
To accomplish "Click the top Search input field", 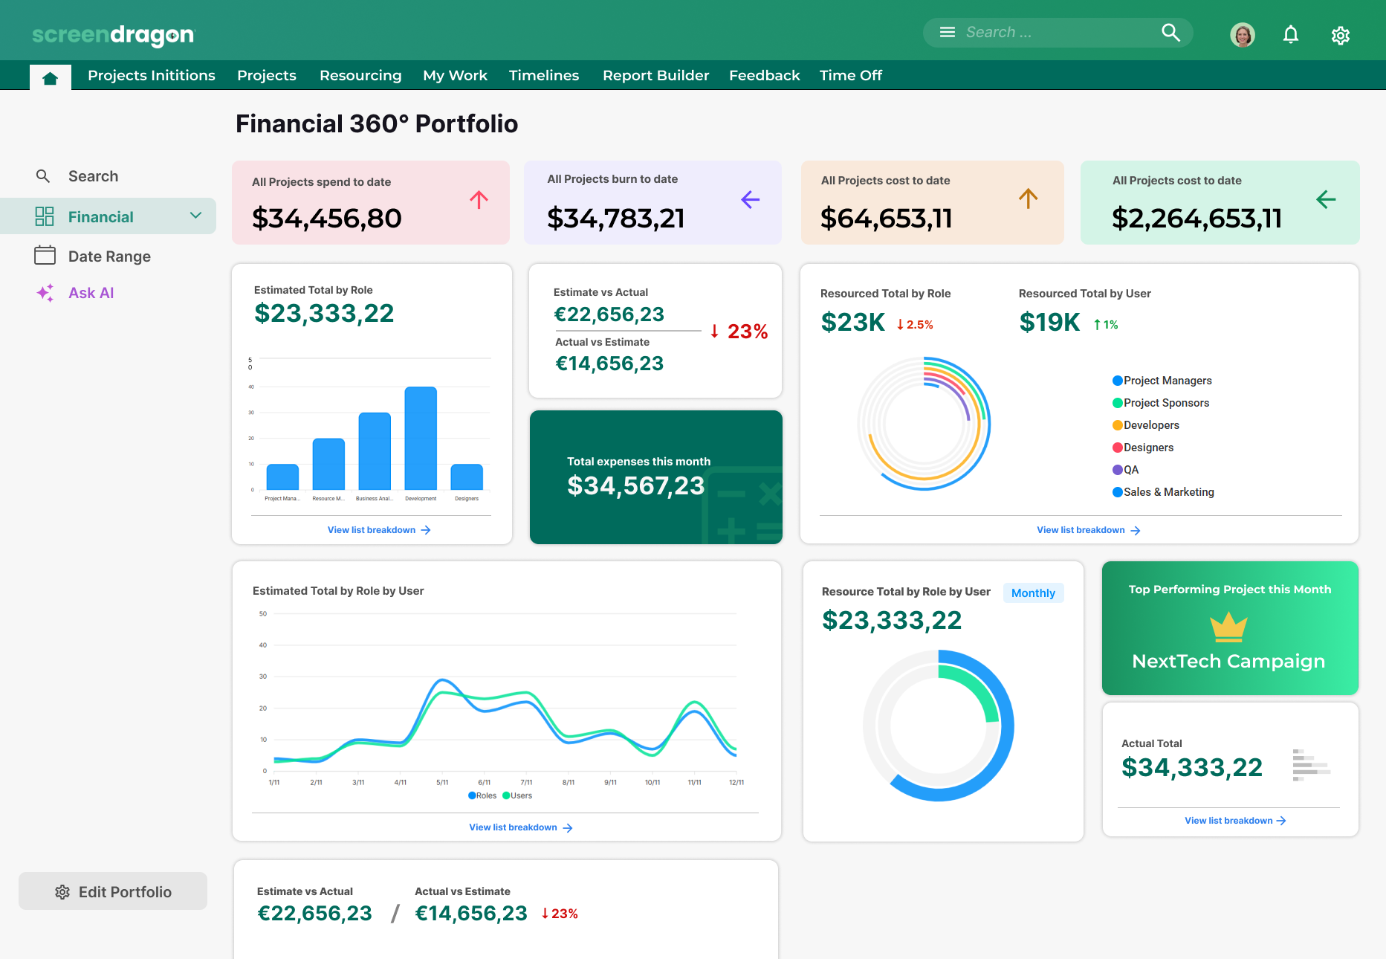I will 1055,33.
